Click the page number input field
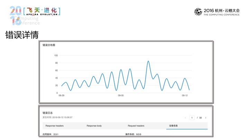 tap(192, 118)
